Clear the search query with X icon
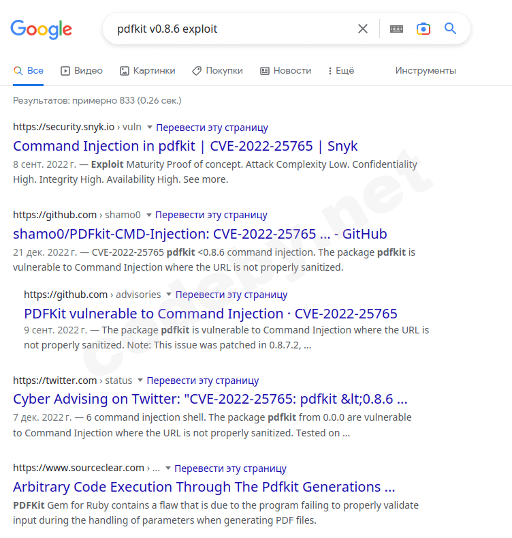Viewport: 512px width, 538px height. point(363,29)
